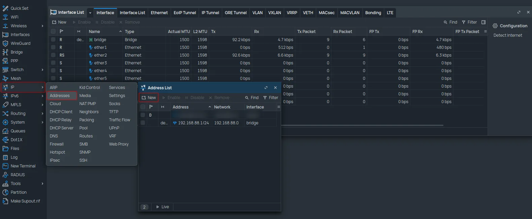Image resolution: width=532 pixels, height=219 pixels.
Task: Expand the Routing submenu
Action: click(x=42, y=114)
